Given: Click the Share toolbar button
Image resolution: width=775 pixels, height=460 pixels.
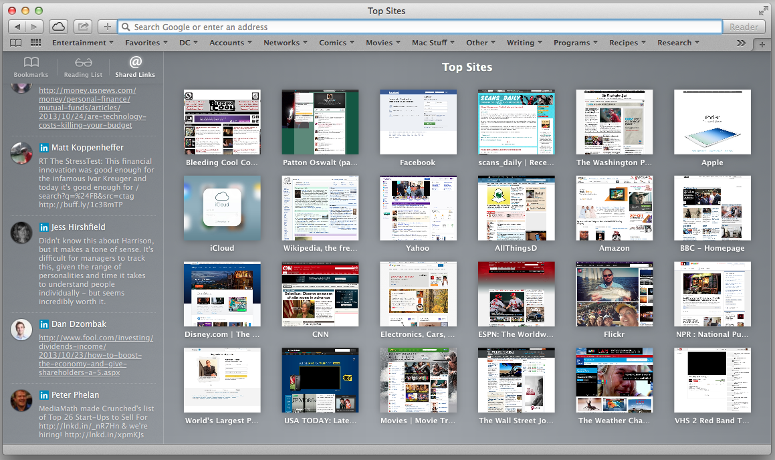Looking at the screenshot, I should [x=83, y=27].
